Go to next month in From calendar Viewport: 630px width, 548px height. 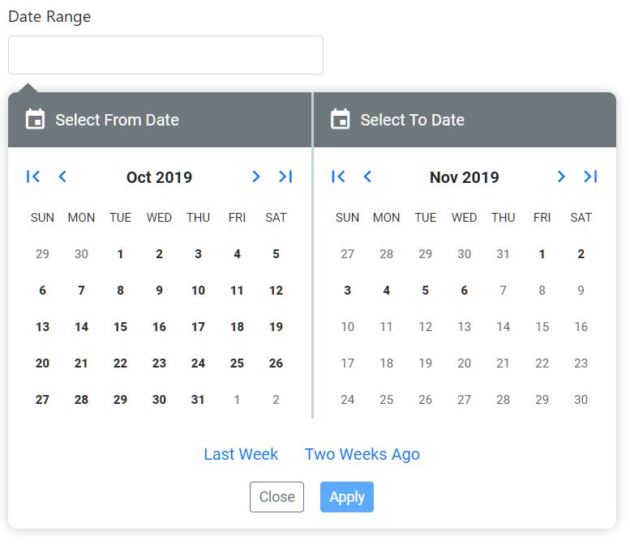[x=256, y=176]
